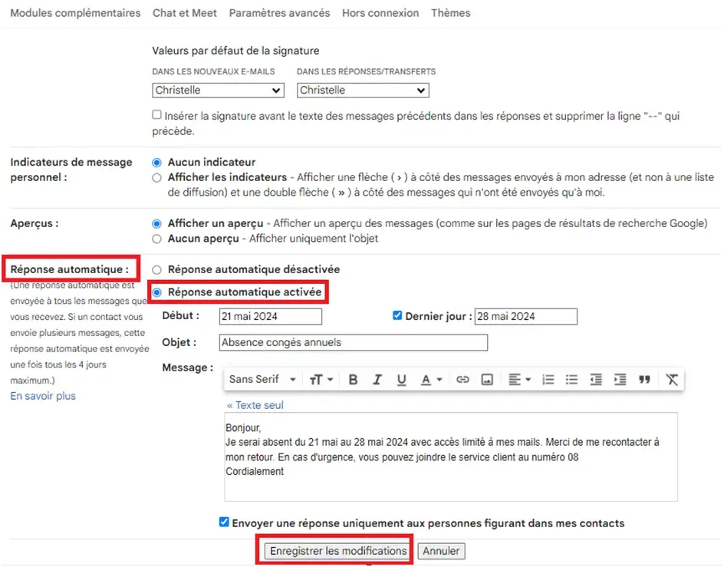Select Afficher un aperçu option
Screen dimensions: 724x567
157,224
